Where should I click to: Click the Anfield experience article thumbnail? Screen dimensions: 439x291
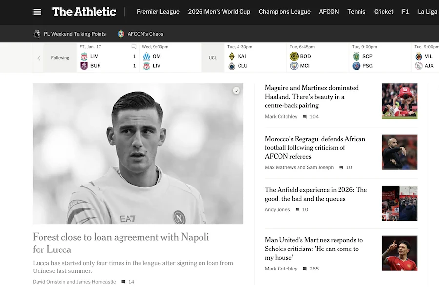pyautogui.click(x=399, y=203)
